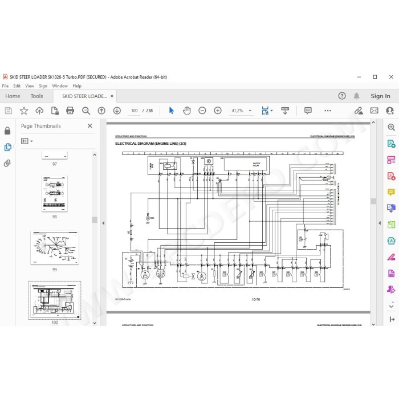Toggle the Page Thumbnails panel icon
This screenshot has height=399, width=399.
point(7,147)
